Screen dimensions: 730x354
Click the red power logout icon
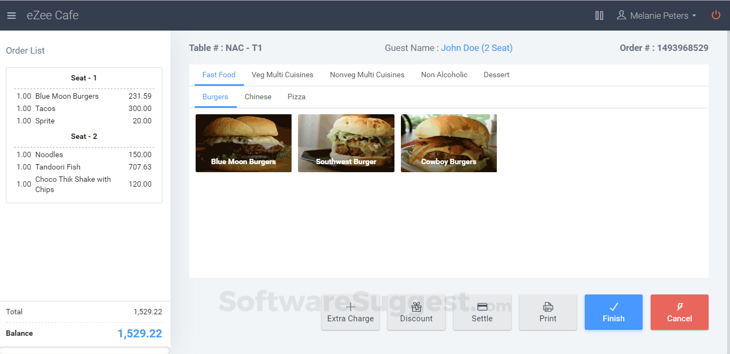pyautogui.click(x=716, y=16)
